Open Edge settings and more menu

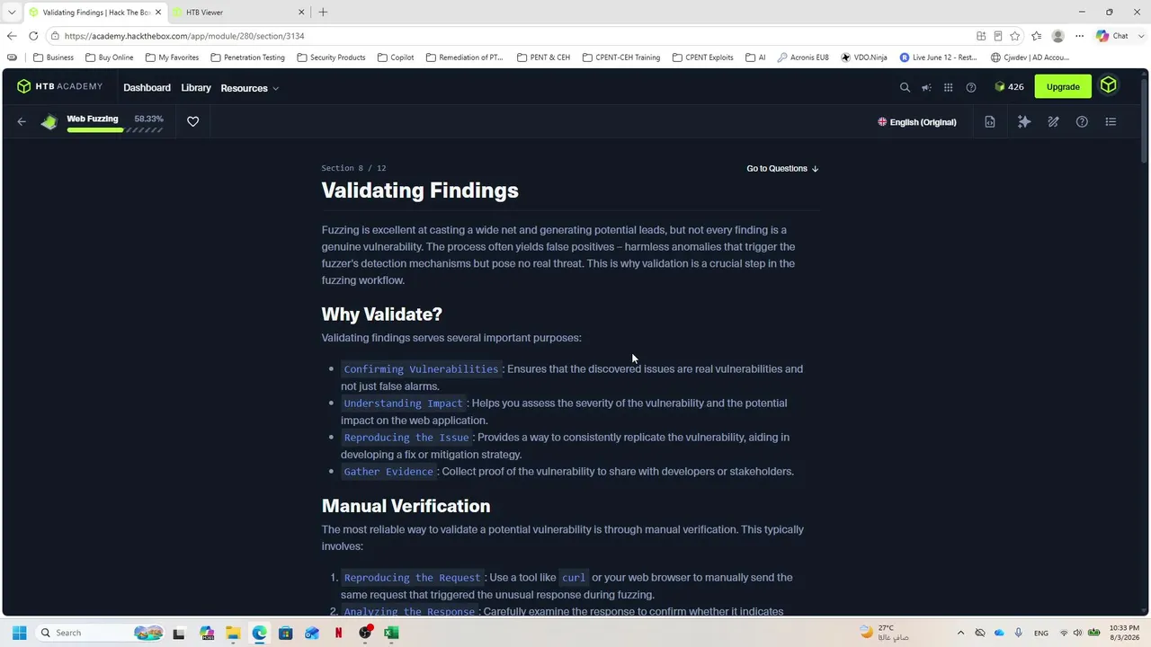(x=1079, y=36)
